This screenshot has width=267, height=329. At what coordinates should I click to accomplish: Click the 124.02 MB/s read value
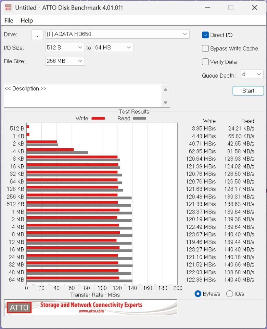239,166
